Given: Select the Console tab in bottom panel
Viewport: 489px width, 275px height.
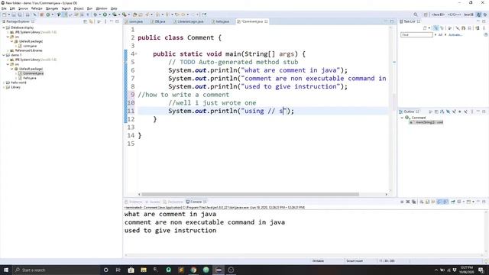Looking at the screenshot, I should [x=196, y=202].
